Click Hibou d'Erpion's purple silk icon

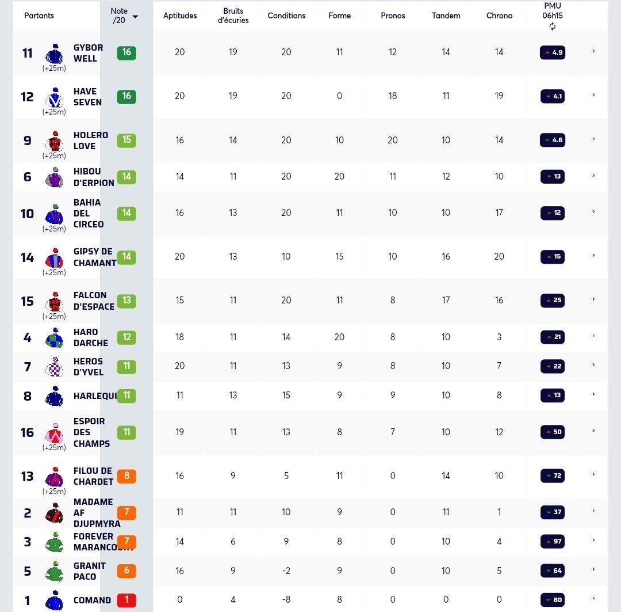click(55, 177)
